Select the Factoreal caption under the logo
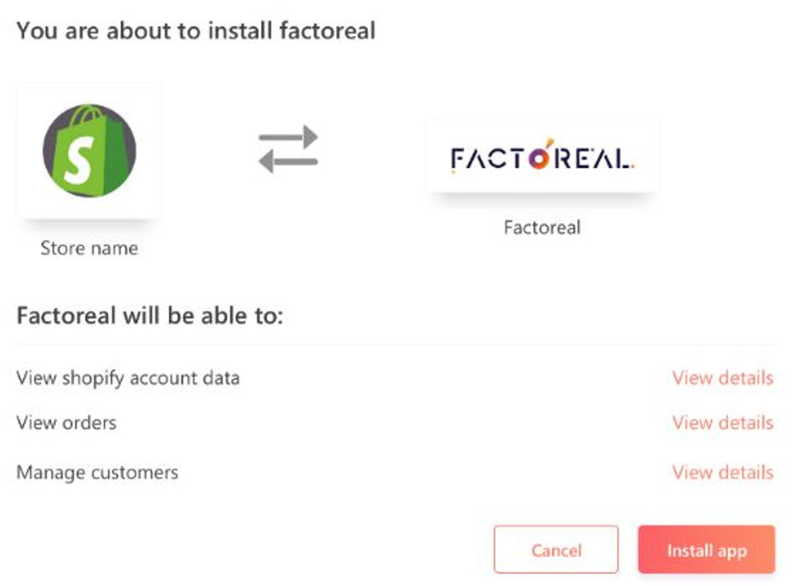The height and width of the screenshot is (586, 808). pos(542,227)
